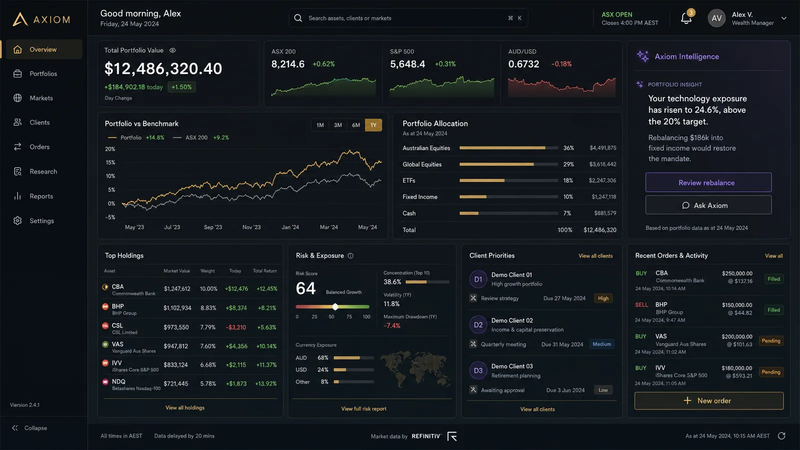Click the AUD currency exposure bar
Image resolution: width=800 pixels, height=450 pixels.
point(353,358)
